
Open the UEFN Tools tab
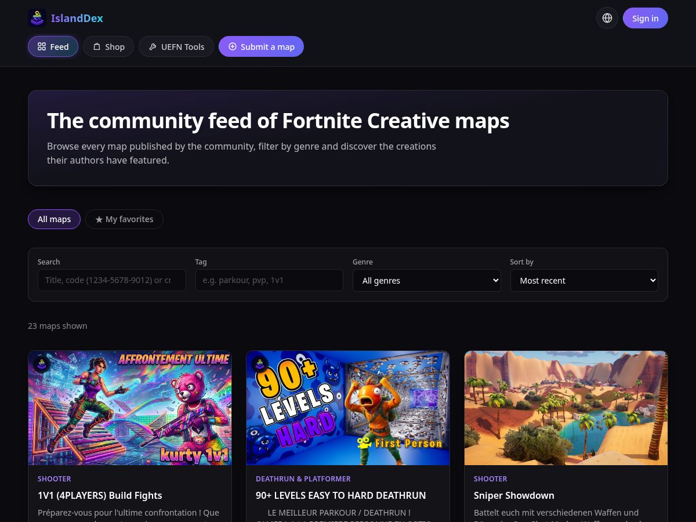click(176, 46)
